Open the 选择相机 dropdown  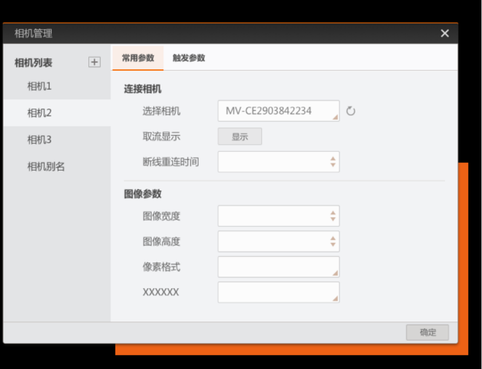[x=279, y=111]
